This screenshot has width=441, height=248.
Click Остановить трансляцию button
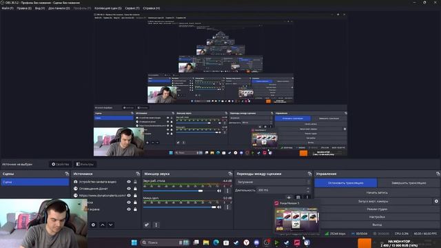(346, 183)
